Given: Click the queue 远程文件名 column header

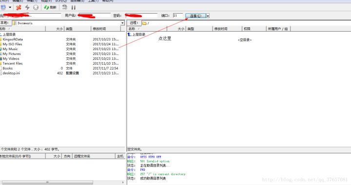Looking at the screenshot, I should coord(93,156).
